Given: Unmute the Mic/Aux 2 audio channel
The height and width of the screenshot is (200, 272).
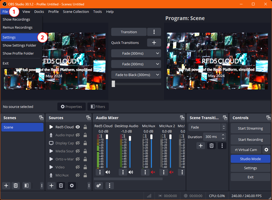Looking at the screenshot, I should [172, 172].
